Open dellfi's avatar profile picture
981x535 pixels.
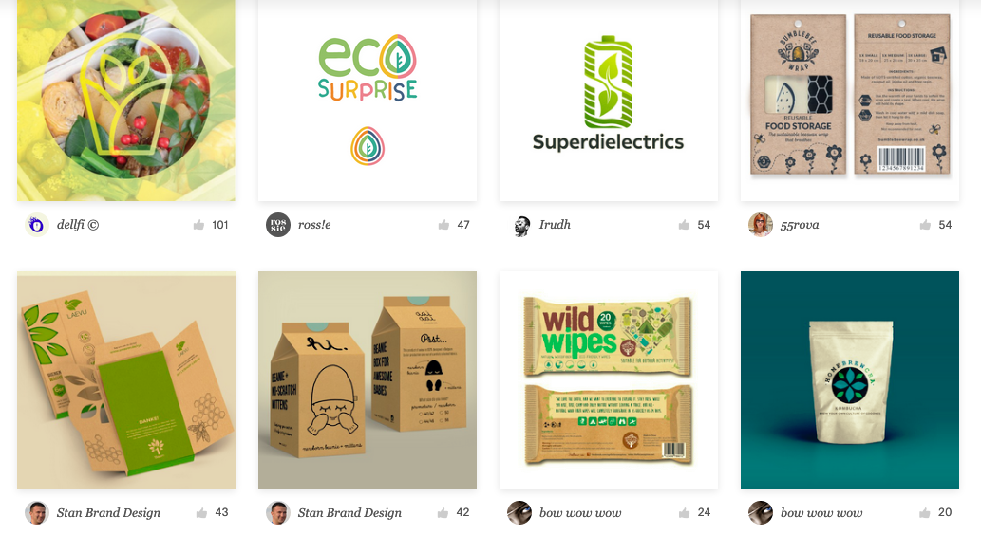click(37, 225)
